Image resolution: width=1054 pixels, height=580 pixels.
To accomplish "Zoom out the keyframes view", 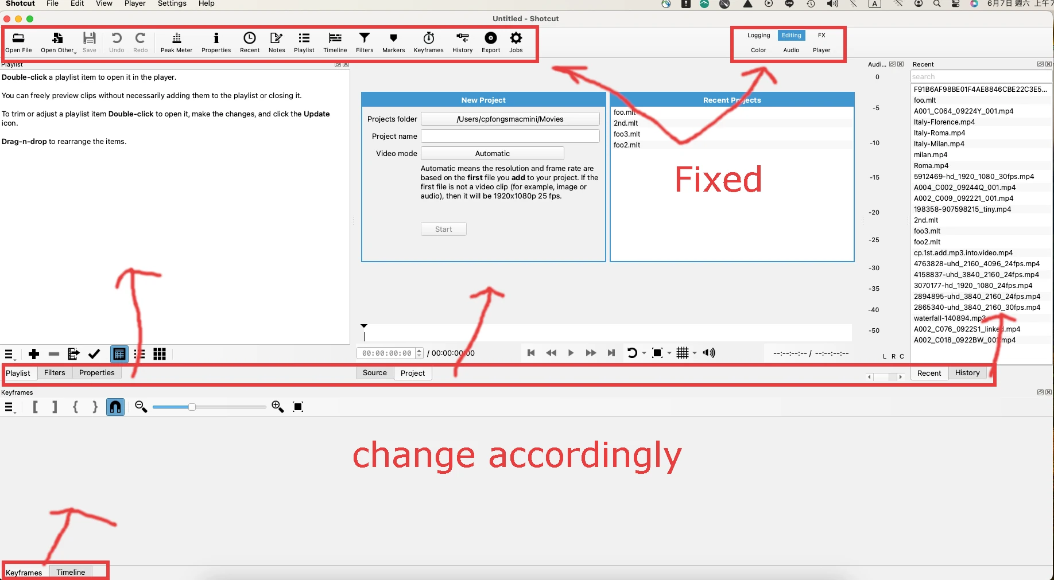I will coord(141,407).
